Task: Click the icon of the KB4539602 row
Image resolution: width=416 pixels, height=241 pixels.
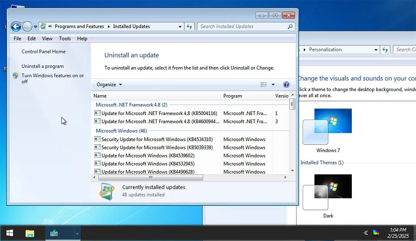Action: click(x=98, y=155)
